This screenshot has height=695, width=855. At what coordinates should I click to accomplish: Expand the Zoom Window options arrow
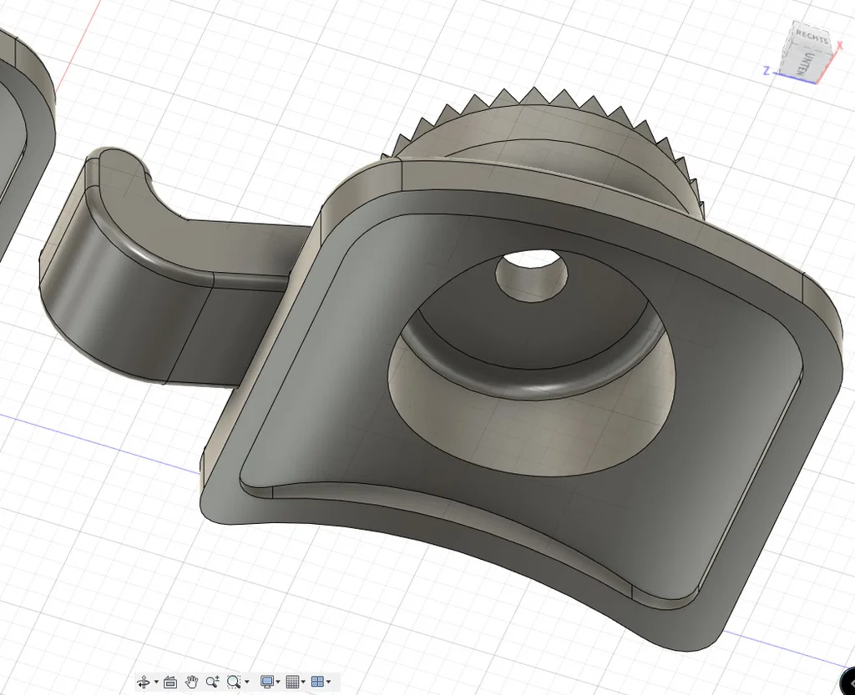247,682
